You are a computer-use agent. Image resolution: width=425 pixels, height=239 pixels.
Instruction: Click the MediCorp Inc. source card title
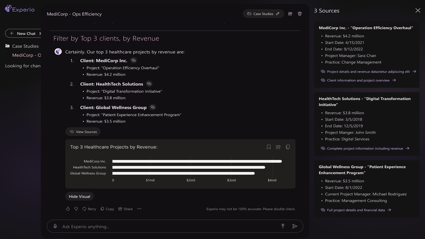click(366, 28)
